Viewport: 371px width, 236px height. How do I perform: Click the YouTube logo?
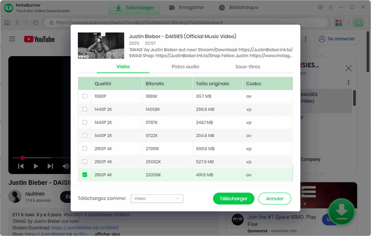click(39, 39)
